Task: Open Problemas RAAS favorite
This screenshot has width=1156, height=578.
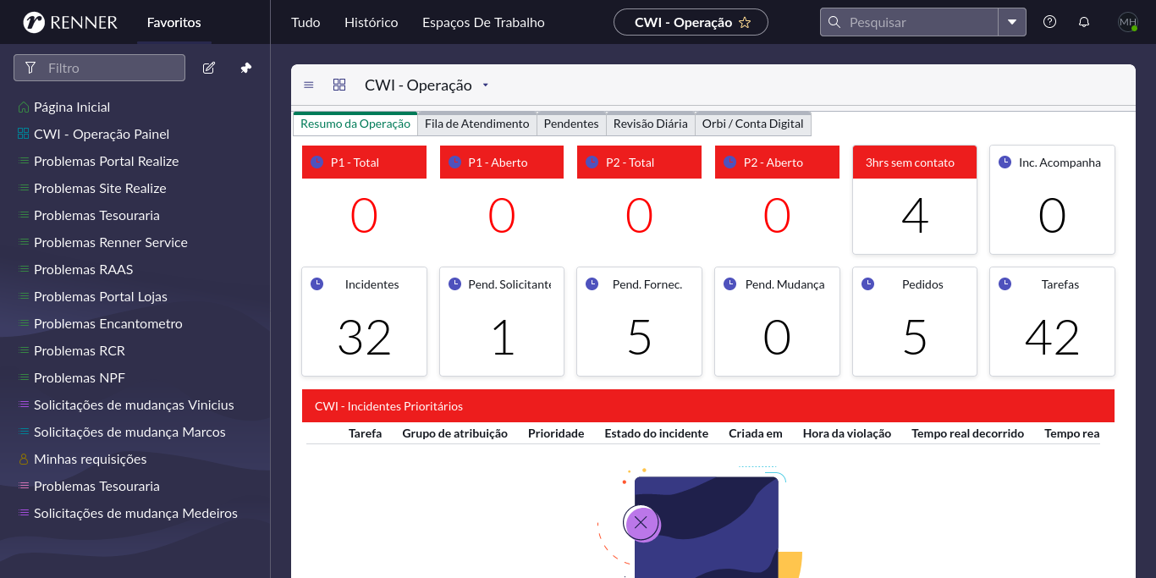Action: [83, 270]
